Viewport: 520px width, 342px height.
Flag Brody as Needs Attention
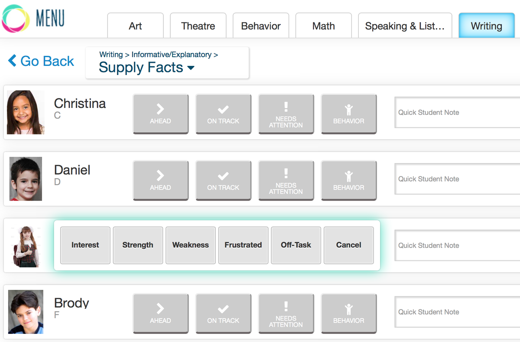tap(286, 313)
